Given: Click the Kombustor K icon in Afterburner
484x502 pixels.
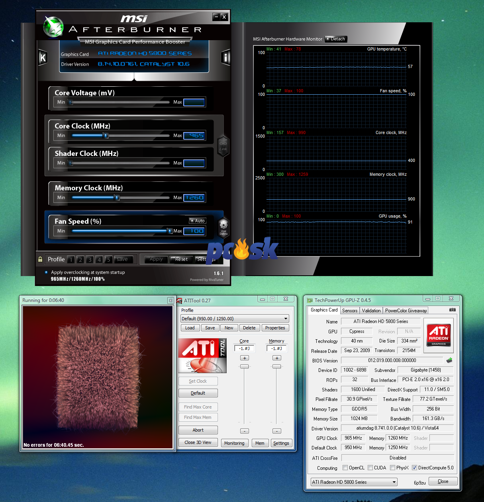Looking at the screenshot, I should pos(43,58).
